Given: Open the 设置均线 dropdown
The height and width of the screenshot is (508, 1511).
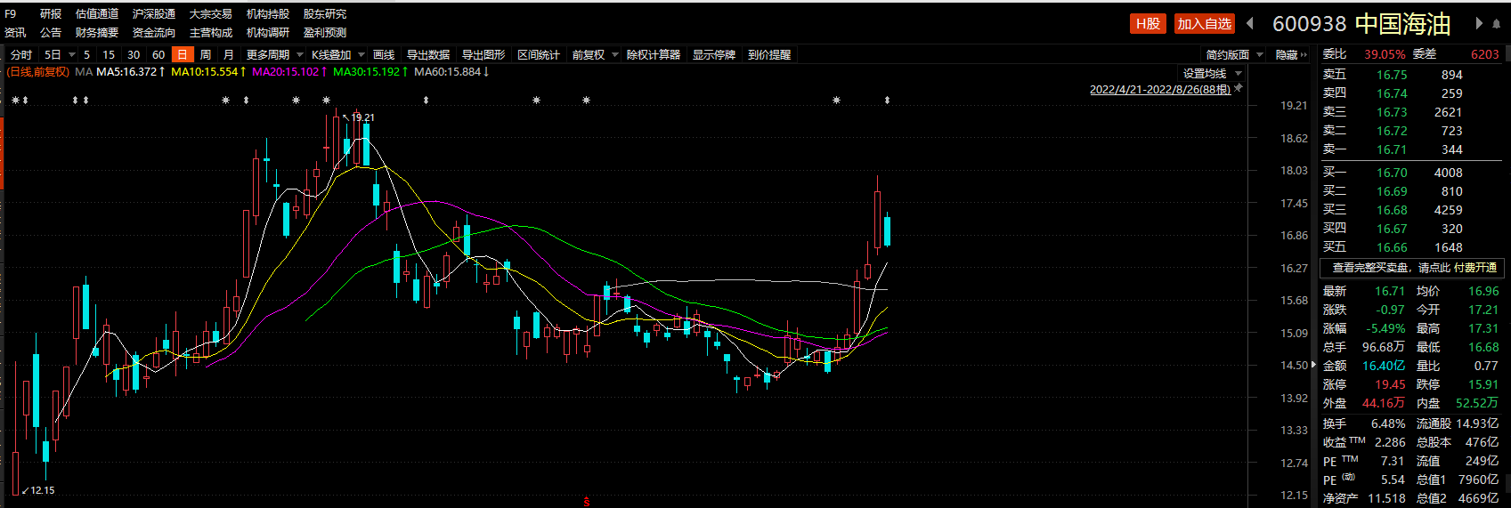Looking at the screenshot, I should click(x=1212, y=73).
